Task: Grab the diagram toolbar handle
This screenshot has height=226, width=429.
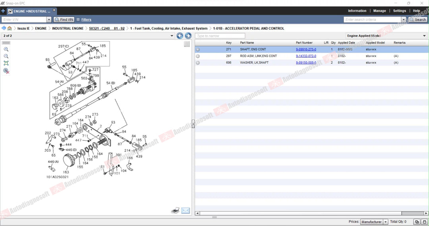Action: click(x=6, y=43)
